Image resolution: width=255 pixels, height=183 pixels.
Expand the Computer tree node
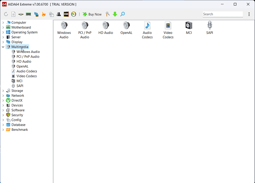tap(3, 22)
